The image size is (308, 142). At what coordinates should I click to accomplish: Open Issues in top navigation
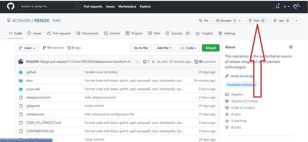(110, 6)
